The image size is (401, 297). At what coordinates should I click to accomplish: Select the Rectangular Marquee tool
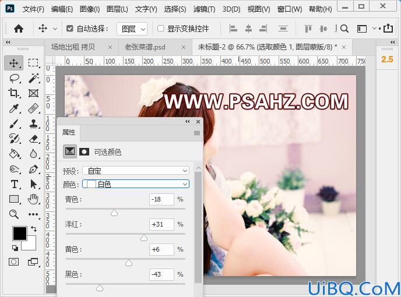(33, 63)
